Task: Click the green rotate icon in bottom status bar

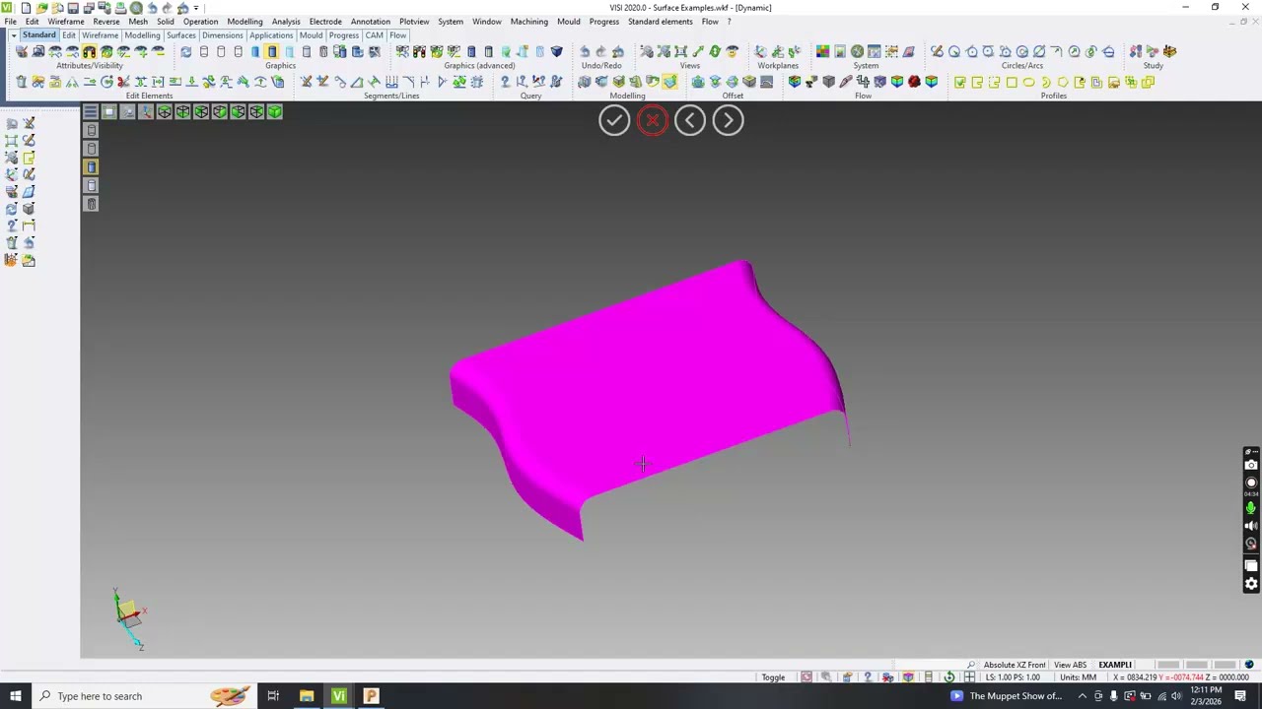Action: [x=948, y=677]
